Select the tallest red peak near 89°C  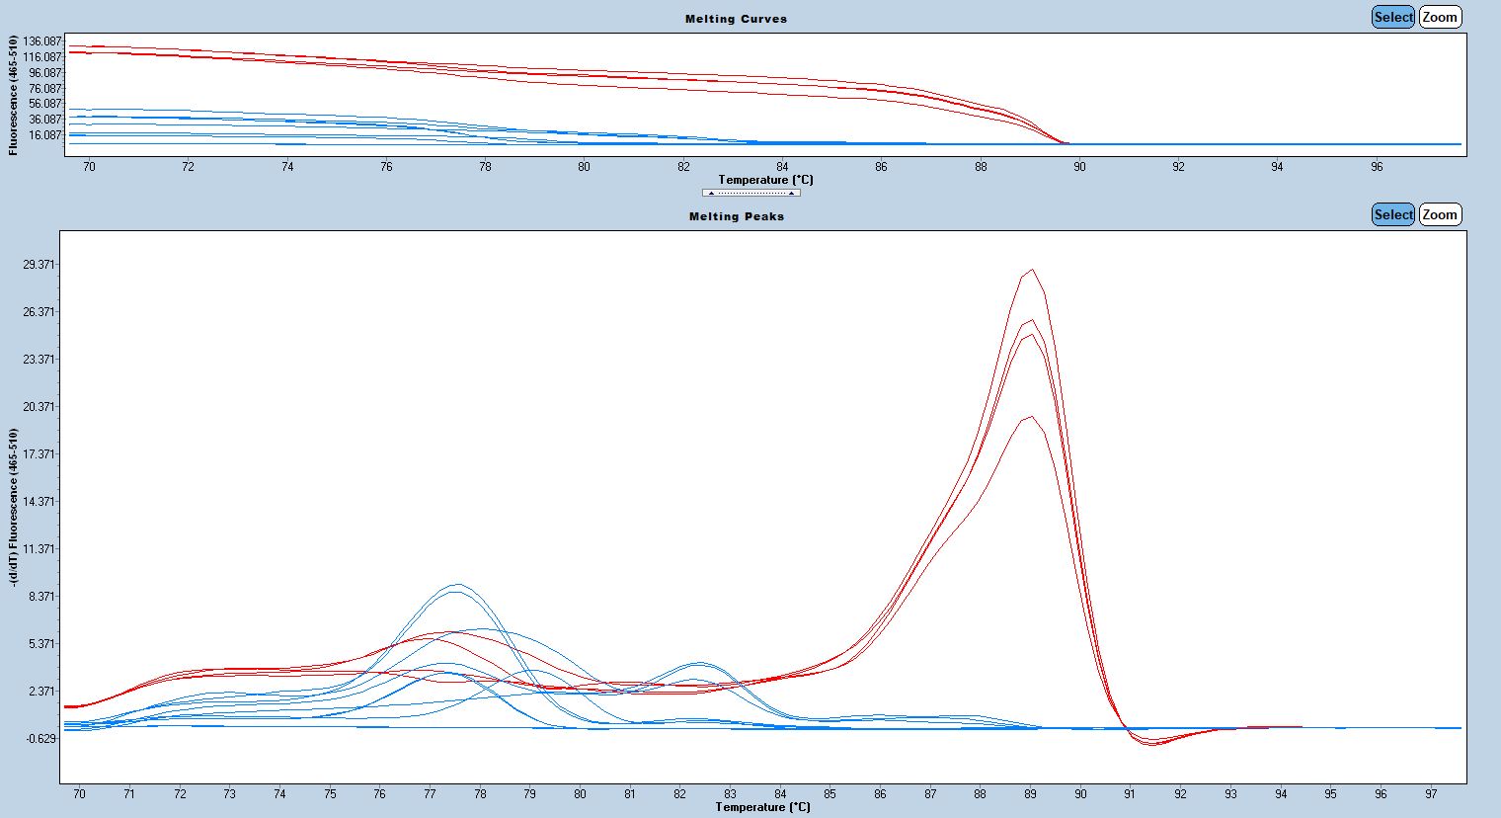(x=1032, y=270)
